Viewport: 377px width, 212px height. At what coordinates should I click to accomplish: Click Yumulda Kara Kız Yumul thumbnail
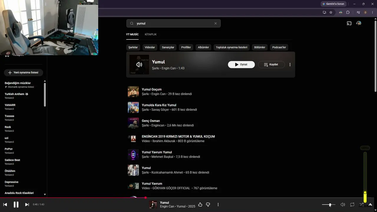133,107
